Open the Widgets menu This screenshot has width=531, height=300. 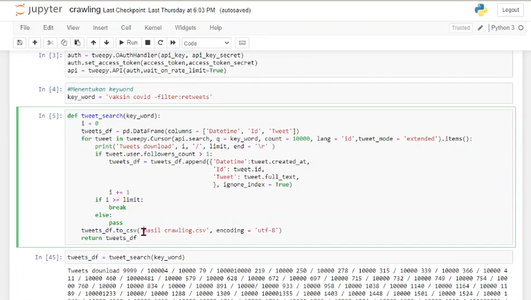(185, 28)
